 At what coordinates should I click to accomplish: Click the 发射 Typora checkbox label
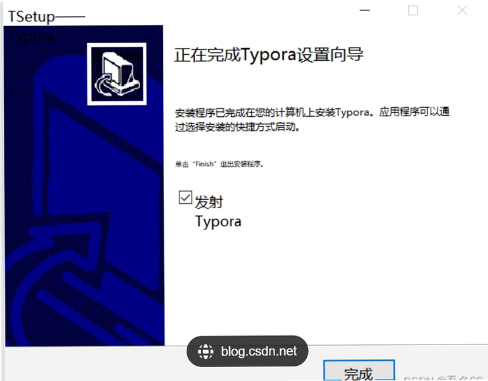pyautogui.click(x=218, y=212)
